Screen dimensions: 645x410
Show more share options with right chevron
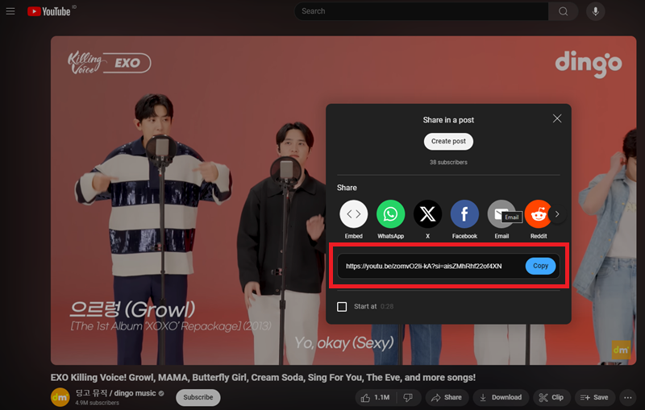point(556,214)
